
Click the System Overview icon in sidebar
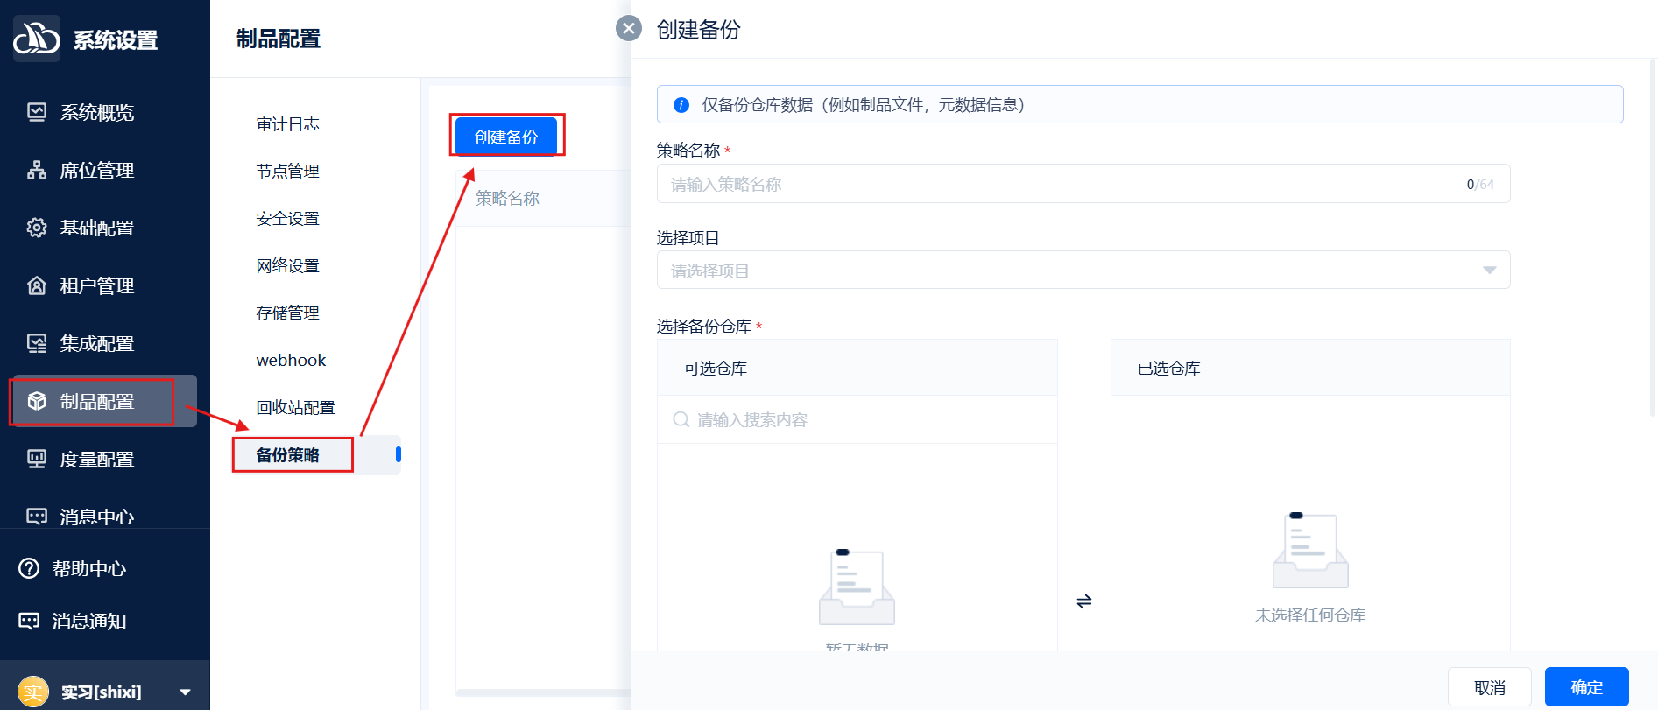[37, 112]
